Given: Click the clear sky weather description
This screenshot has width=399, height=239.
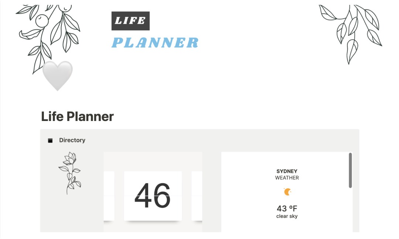Looking at the screenshot, I should 287,216.
